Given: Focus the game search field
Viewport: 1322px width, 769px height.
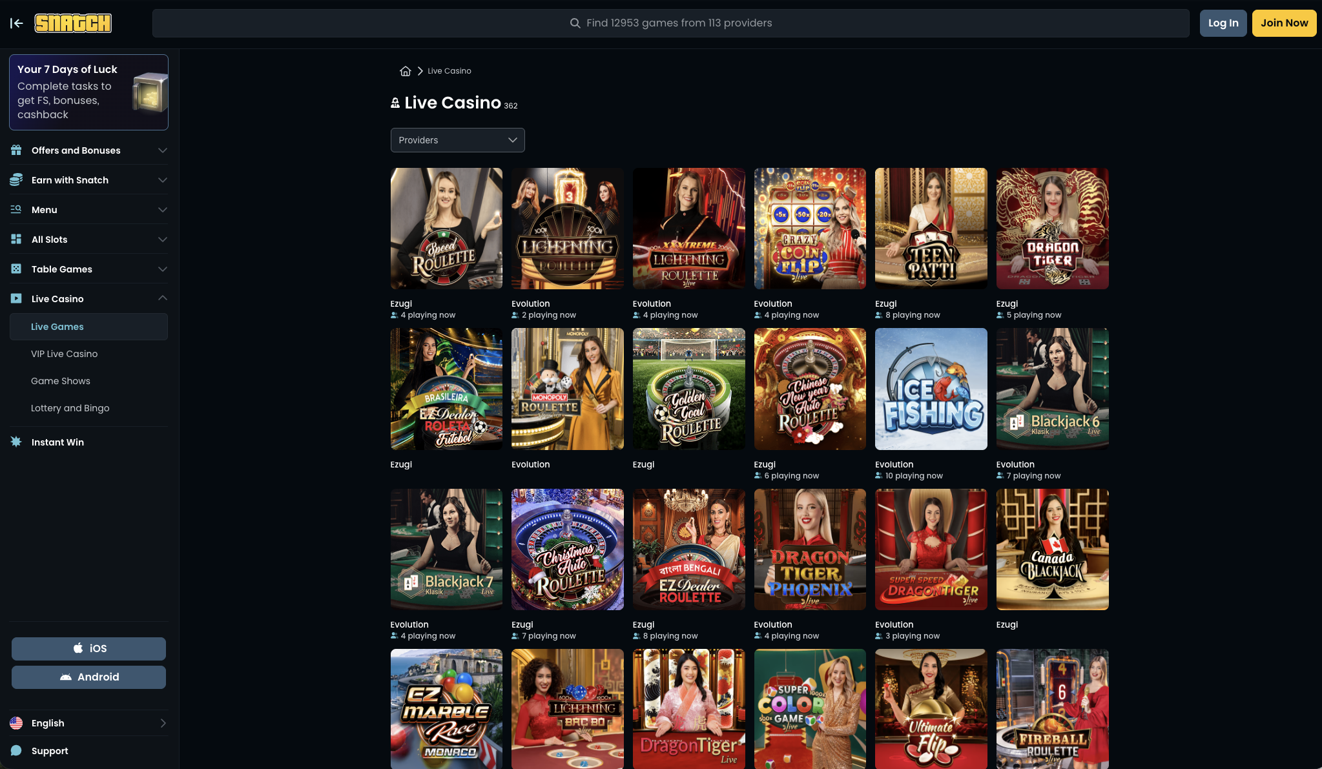Looking at the screenshot, I should 670,23.
